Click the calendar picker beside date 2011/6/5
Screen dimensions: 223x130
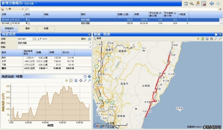34,39
